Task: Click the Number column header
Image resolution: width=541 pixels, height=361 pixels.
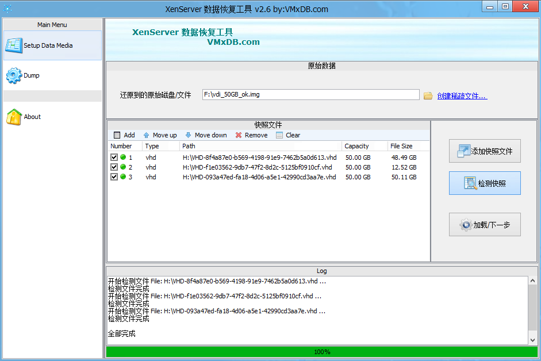Action: click(125, 146)
